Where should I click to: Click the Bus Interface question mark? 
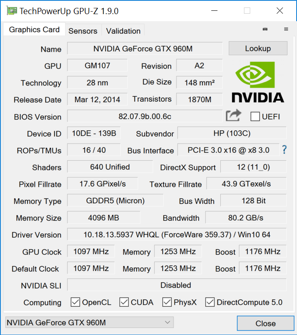[x=284, y=150]
